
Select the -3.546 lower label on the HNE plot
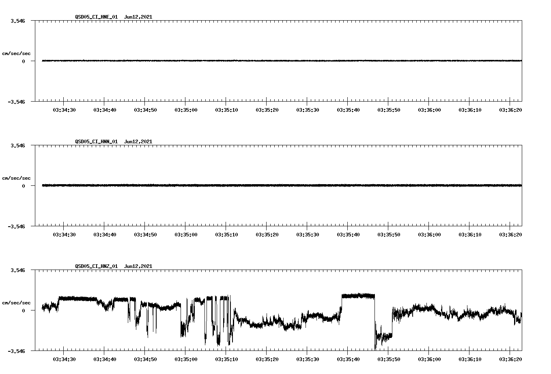point(16,102)
